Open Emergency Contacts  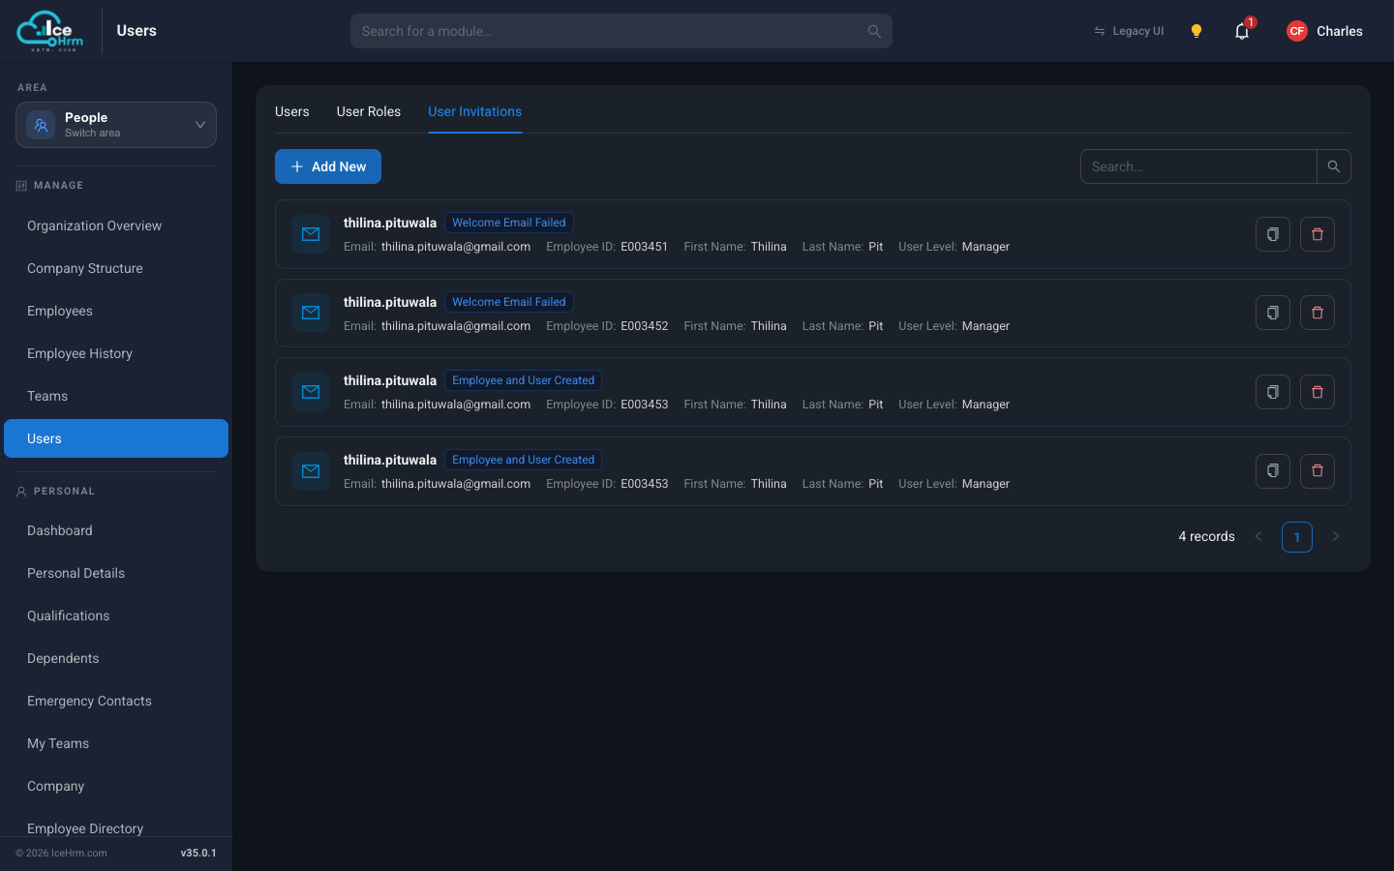tap(116, 701)
